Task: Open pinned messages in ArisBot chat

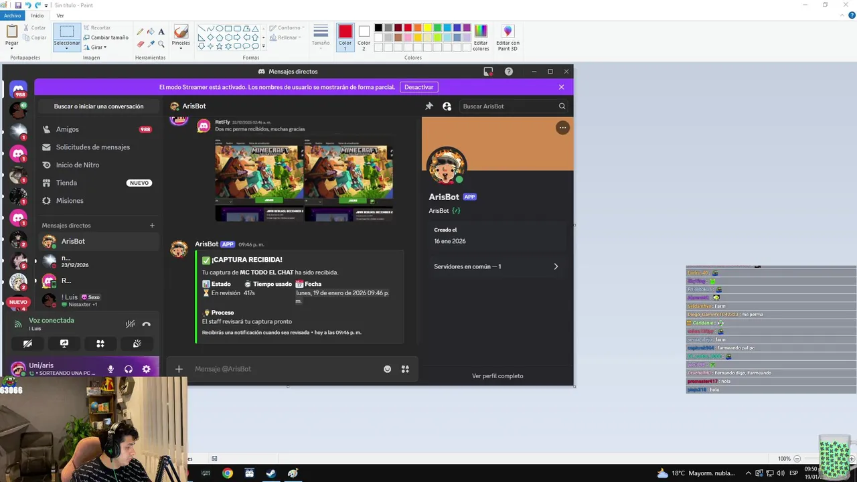Action: tap(429, 106)
